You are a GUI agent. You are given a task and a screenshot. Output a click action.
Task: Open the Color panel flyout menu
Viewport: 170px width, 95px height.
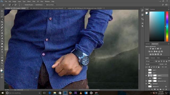click(169, 9)
